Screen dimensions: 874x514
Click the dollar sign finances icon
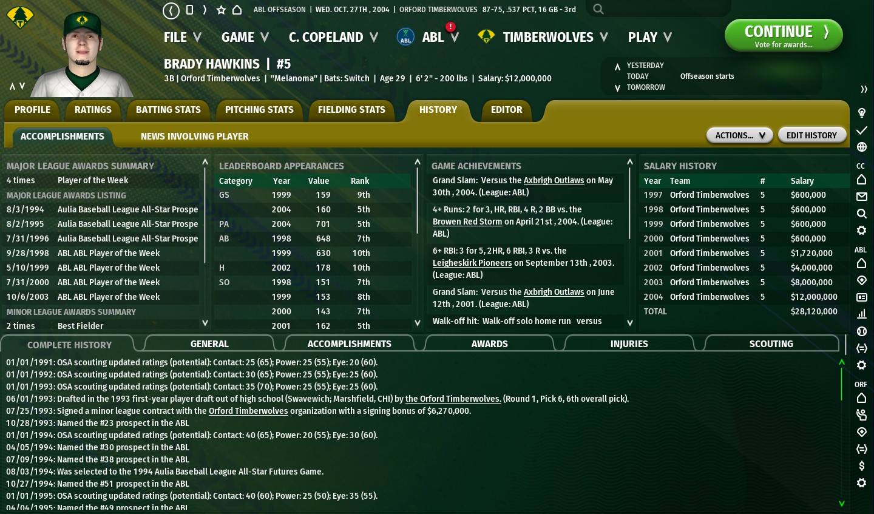(x=861, y=466)
